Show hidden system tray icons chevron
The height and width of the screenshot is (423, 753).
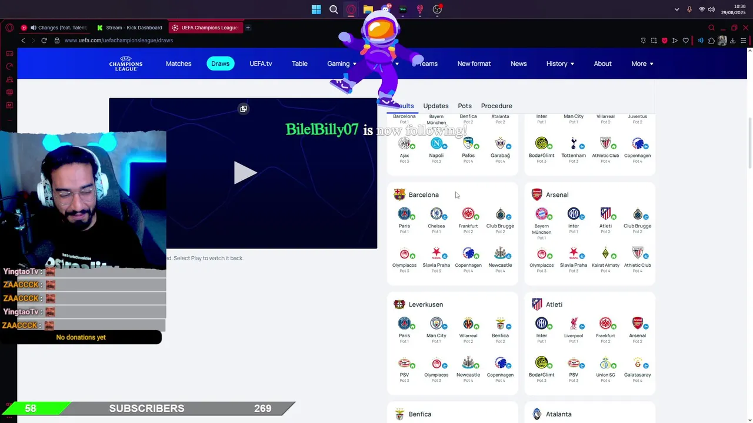(677, 9)
